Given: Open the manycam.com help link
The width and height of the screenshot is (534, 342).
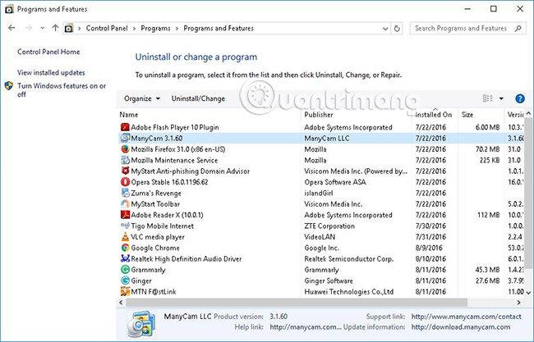Looking at the screenshot, I should click(306, 327).
